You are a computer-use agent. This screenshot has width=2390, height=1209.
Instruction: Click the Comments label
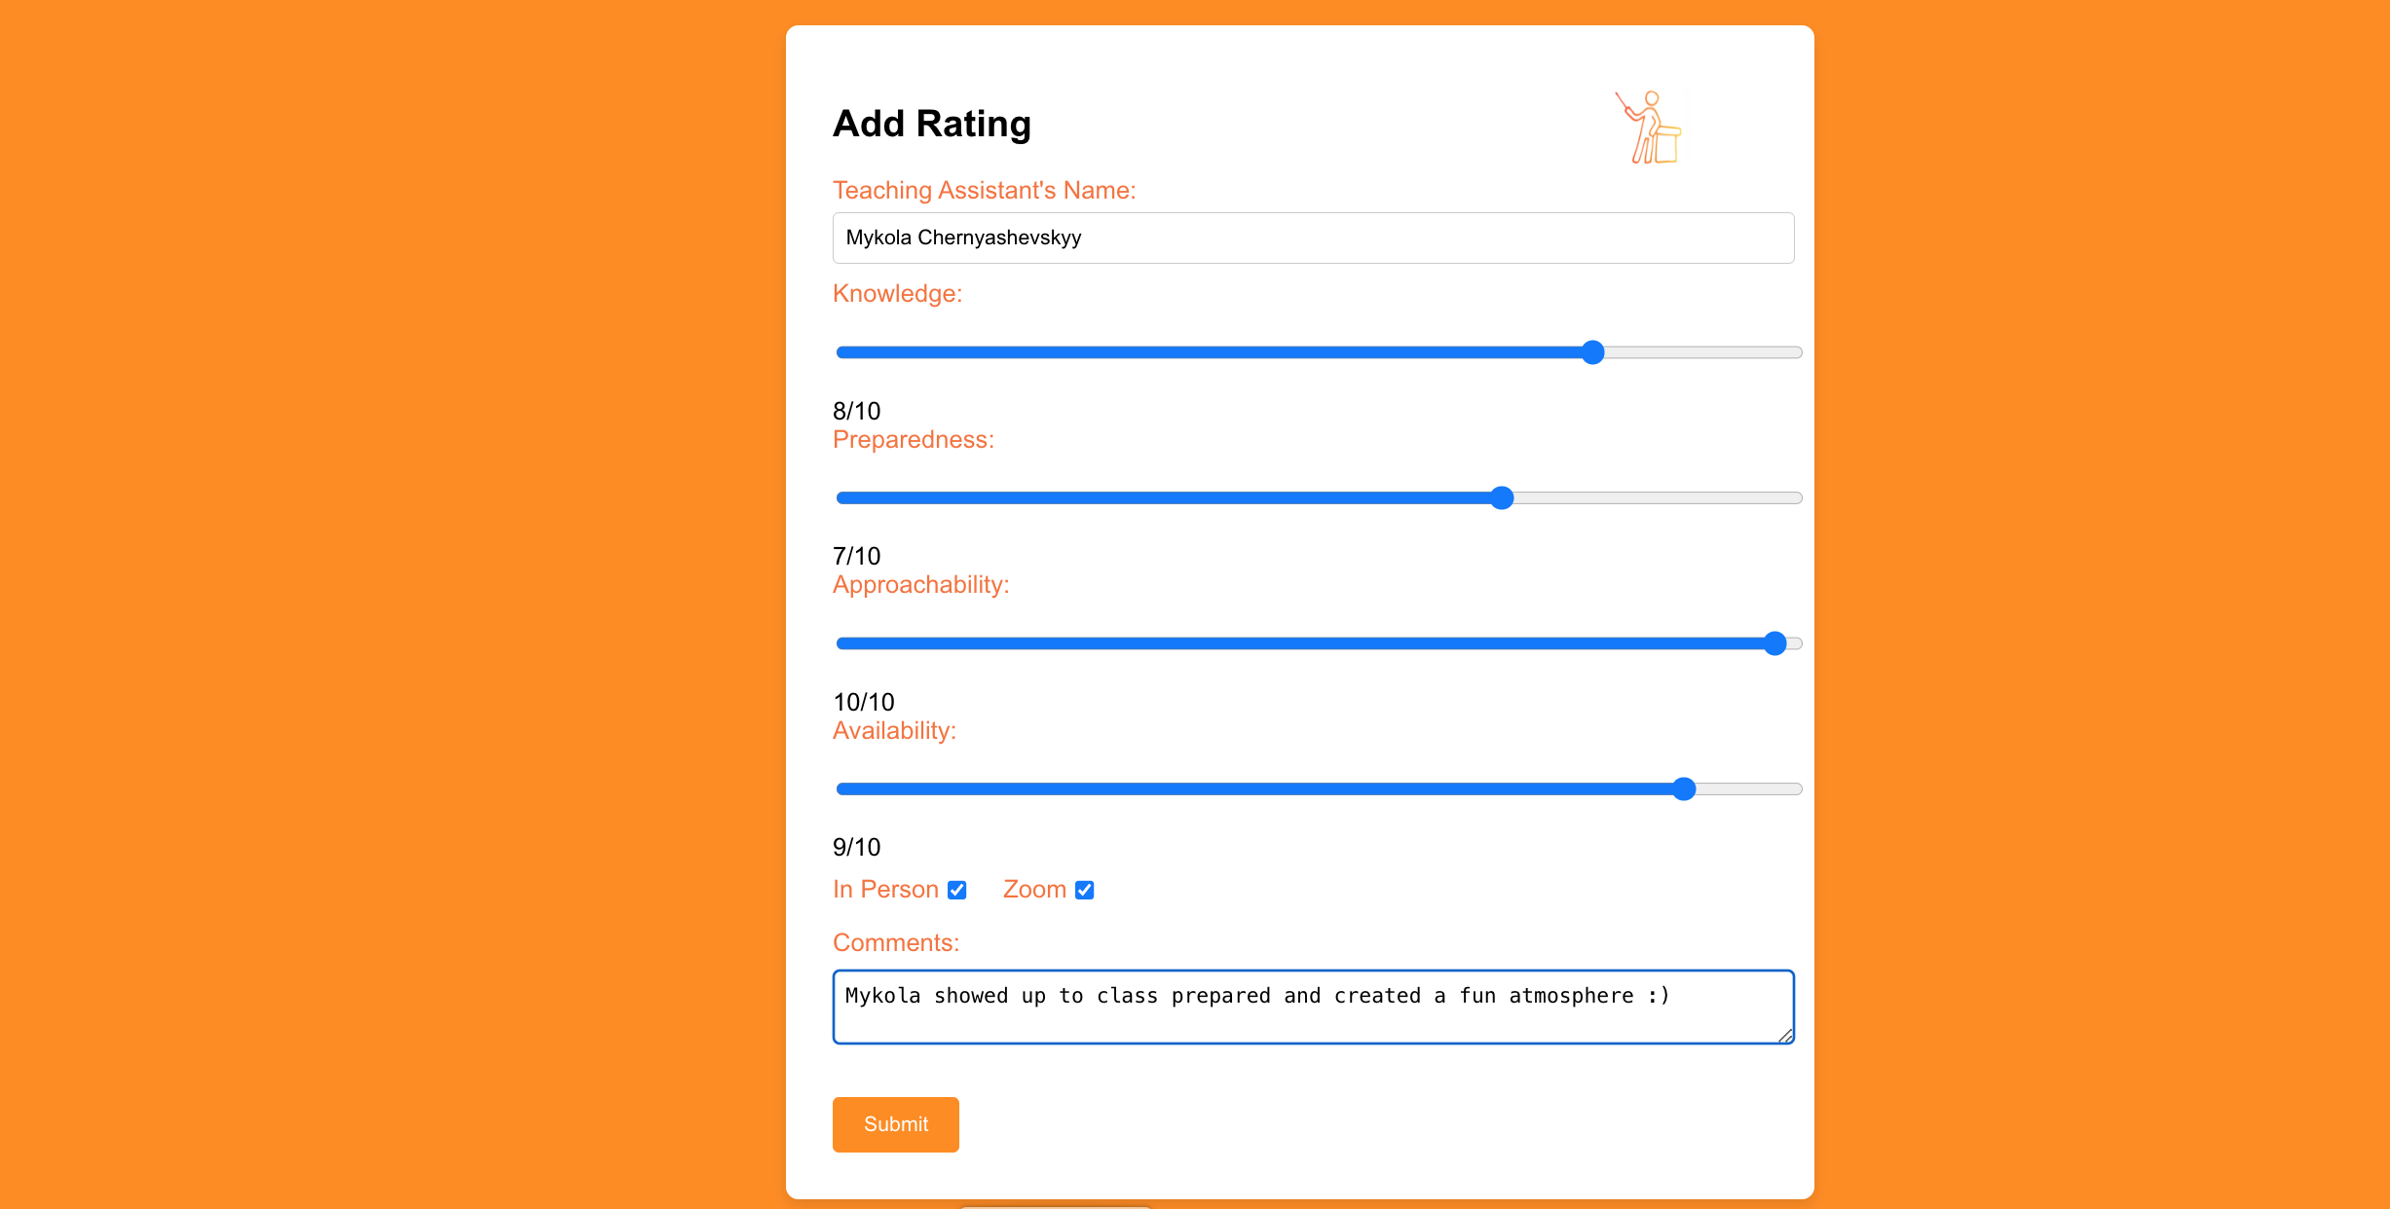[x=896, y=943]
